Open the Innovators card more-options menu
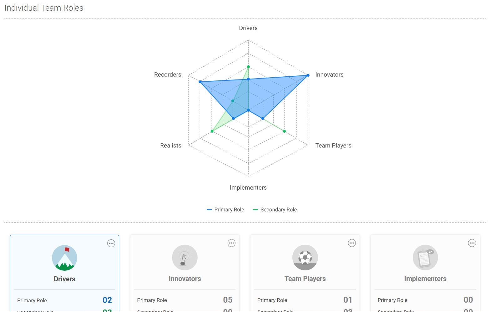The width and height of the screenshot is (489, 312). tap(231, 243)
